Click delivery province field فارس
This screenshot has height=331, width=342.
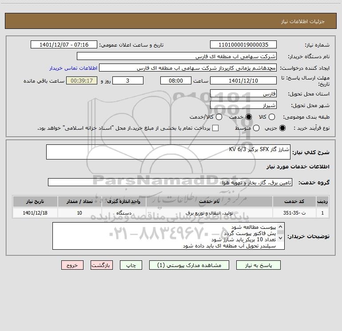pos(243,94)
